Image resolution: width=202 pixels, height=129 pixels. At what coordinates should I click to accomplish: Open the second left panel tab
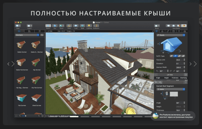tap(29, 31)
